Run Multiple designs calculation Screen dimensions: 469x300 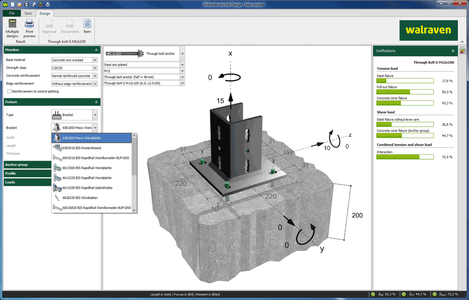12,29
